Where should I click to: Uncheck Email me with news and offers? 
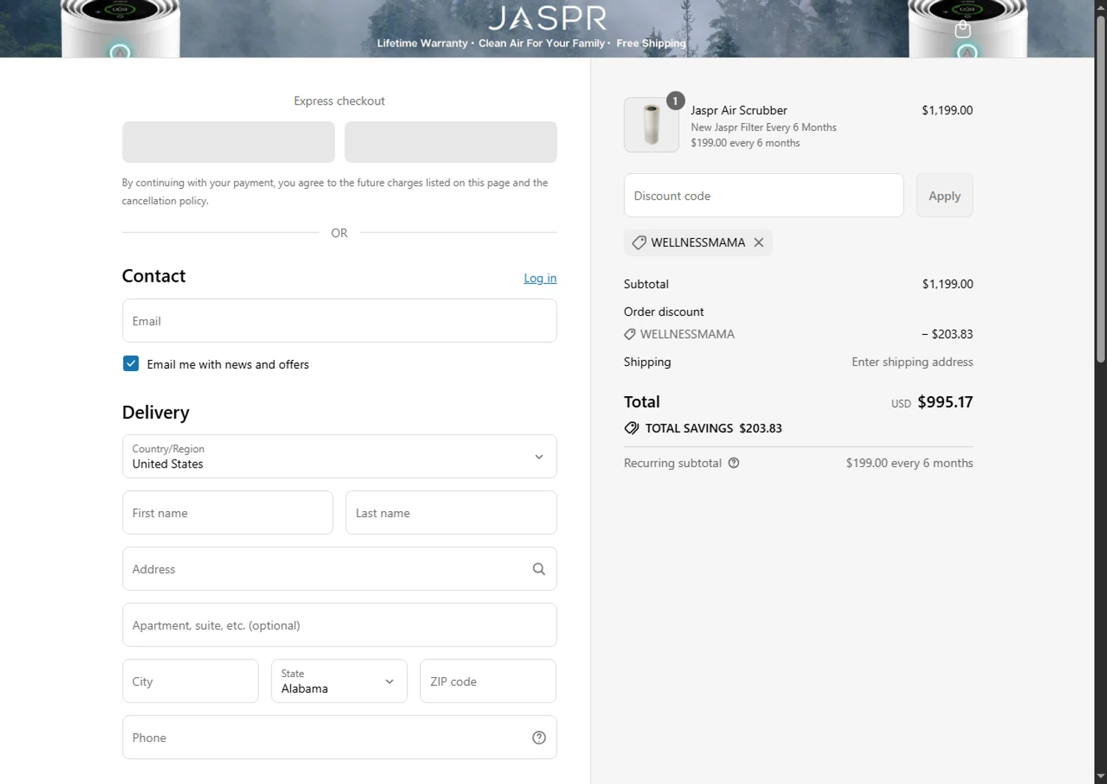click(131, 364)
